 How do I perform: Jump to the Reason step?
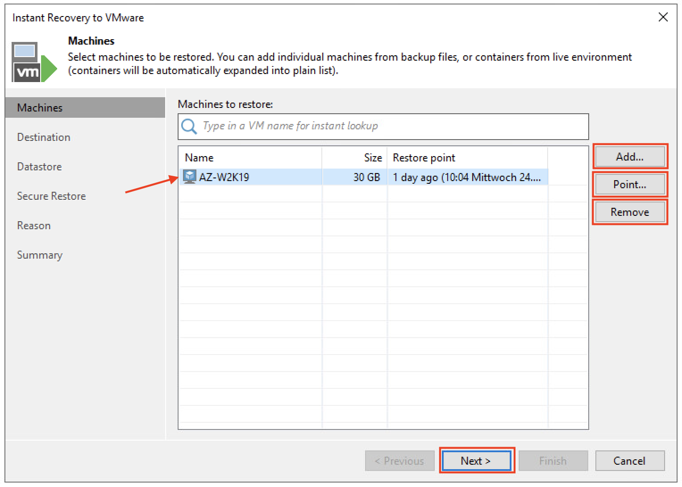(x=34, y=225)
